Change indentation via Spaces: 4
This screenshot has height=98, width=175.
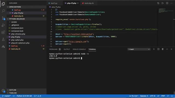tap(144, 96)
